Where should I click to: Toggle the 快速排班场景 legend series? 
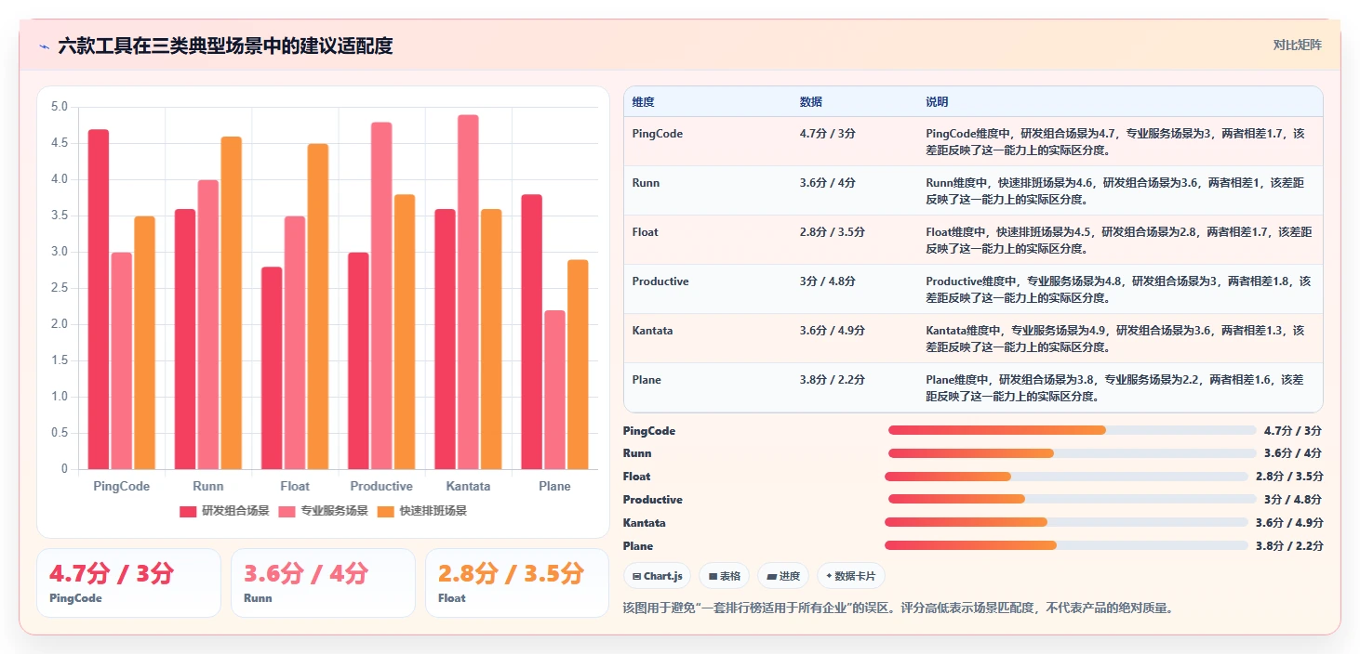click(x=421, y=511)
